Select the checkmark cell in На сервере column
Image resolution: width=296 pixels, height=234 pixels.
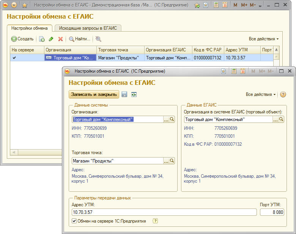27,58
